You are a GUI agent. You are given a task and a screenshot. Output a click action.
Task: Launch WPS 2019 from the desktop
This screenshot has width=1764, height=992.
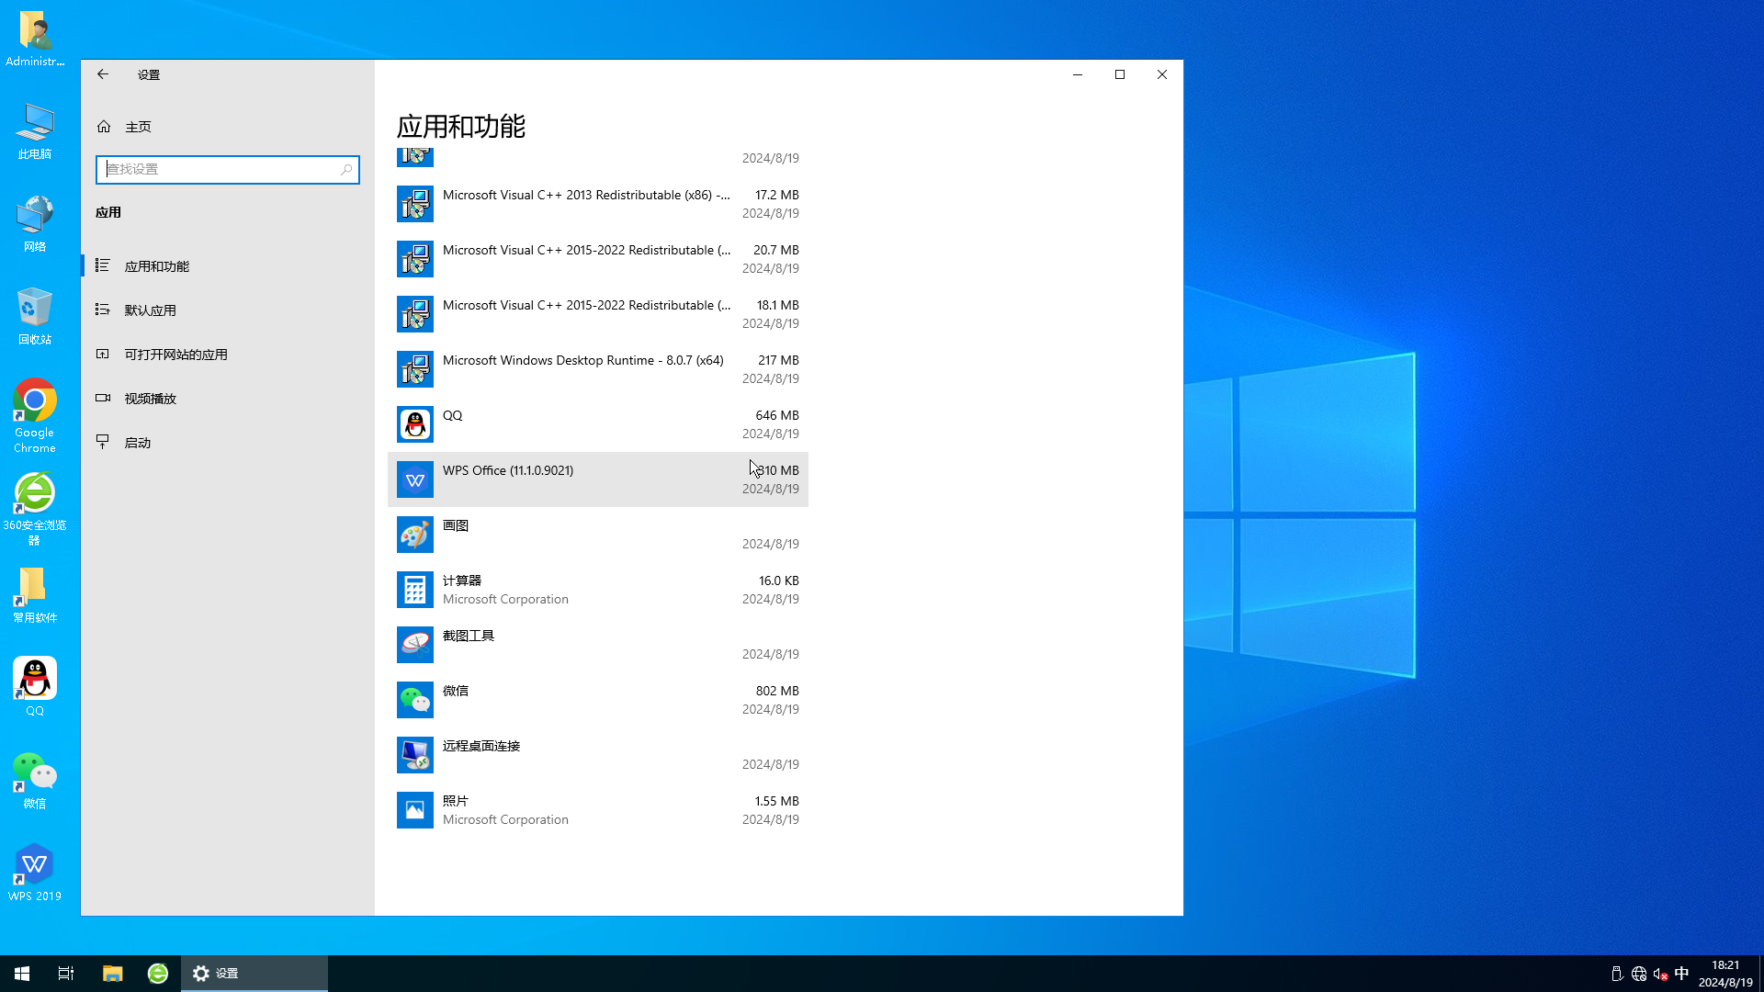(35, 873)
